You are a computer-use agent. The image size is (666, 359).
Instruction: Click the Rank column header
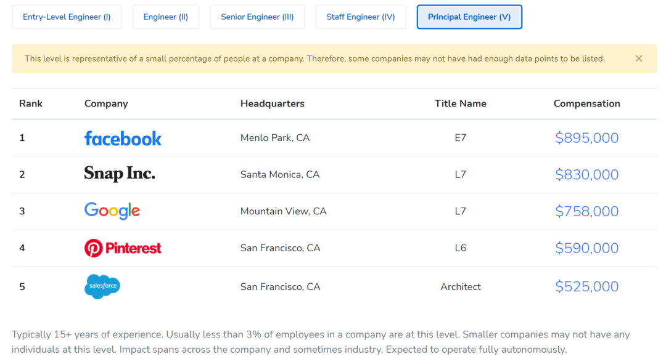[31, 103]
